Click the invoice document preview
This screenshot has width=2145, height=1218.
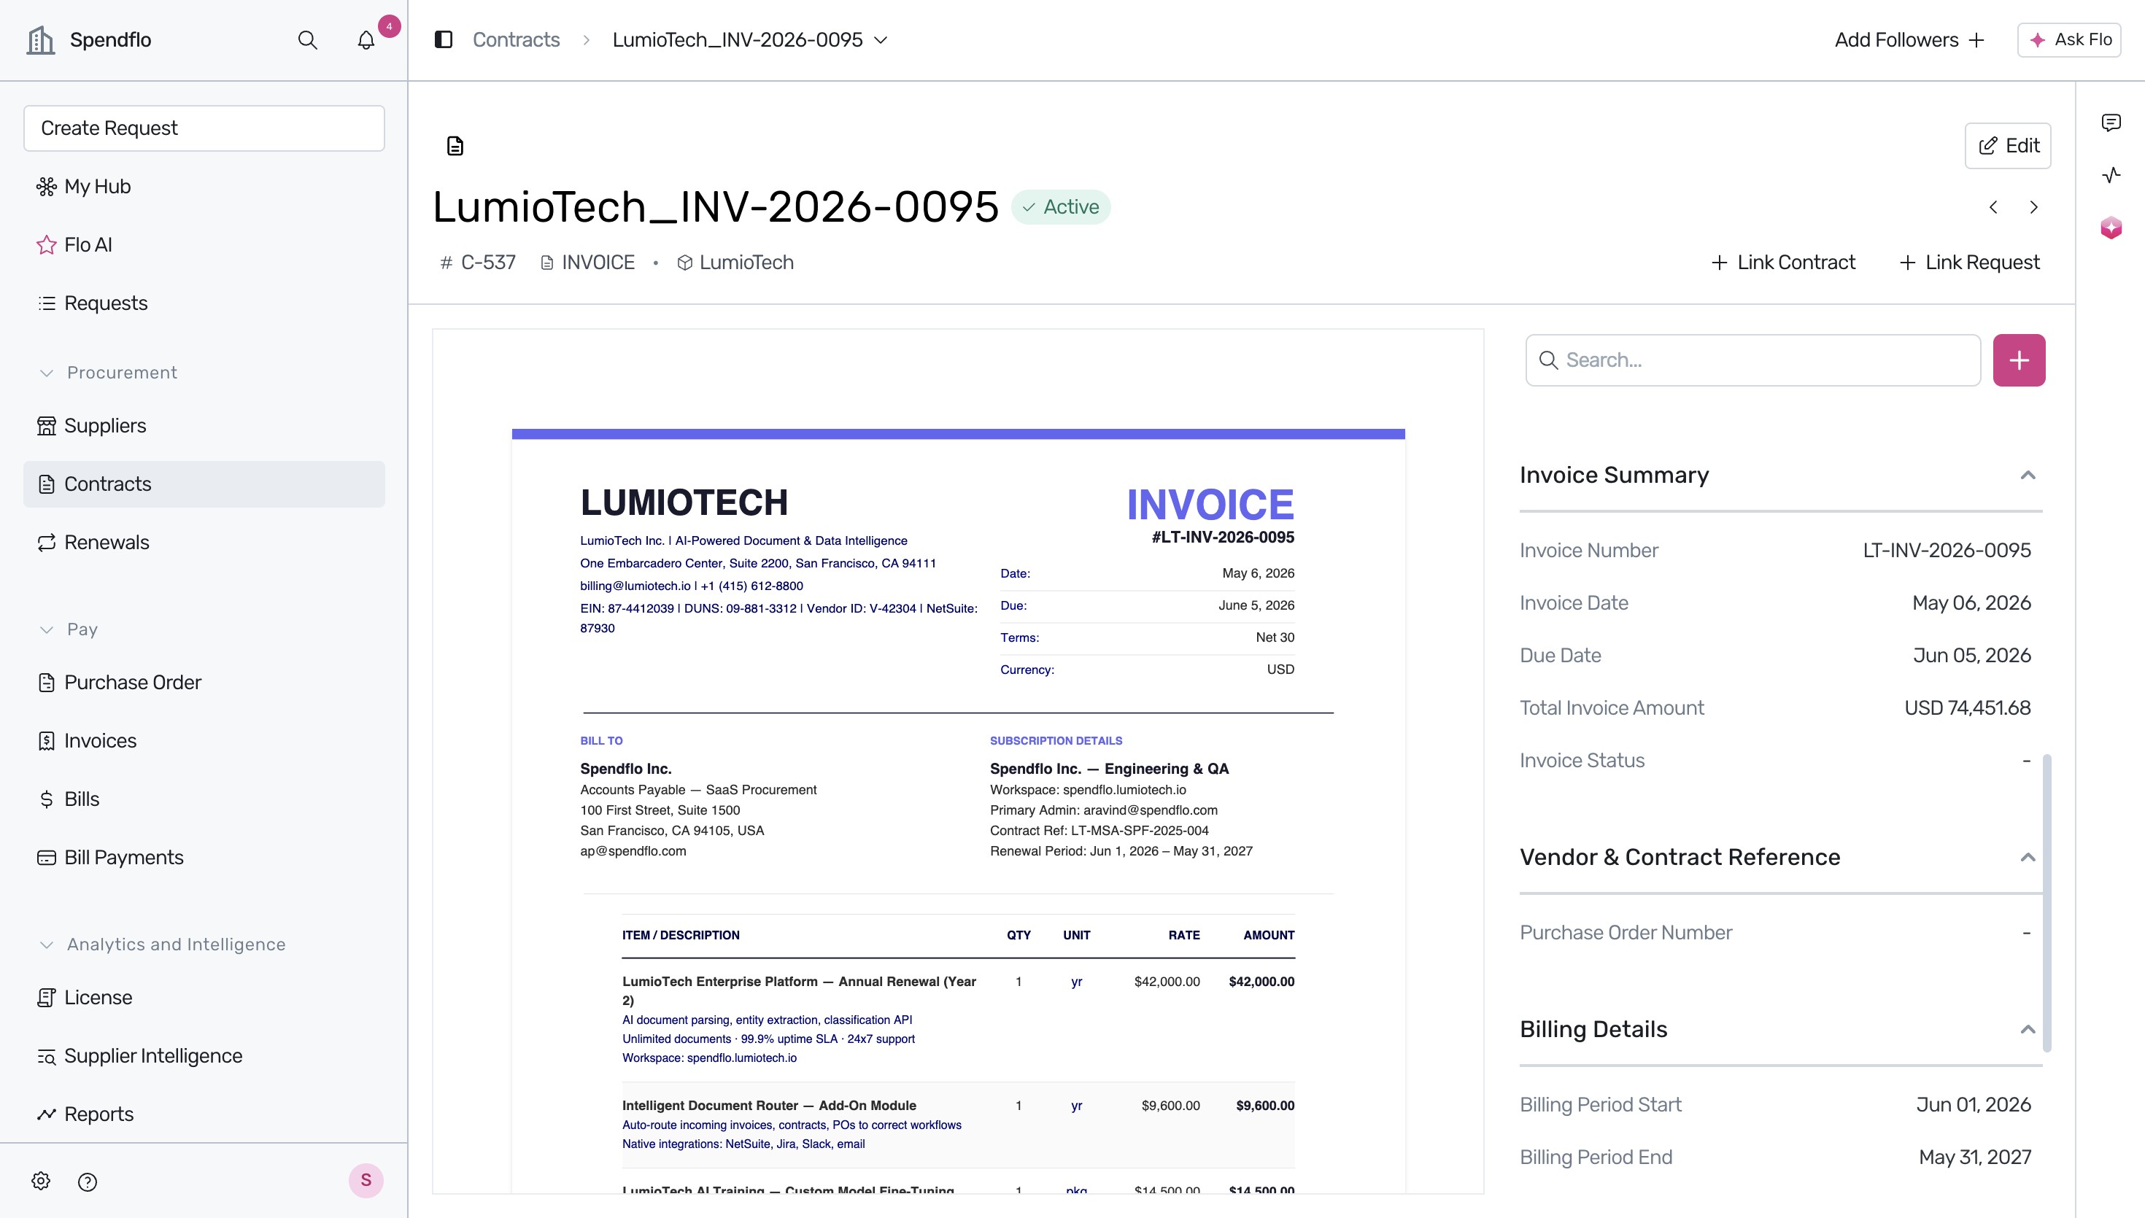pyautogui.click(x=958, y=761)
